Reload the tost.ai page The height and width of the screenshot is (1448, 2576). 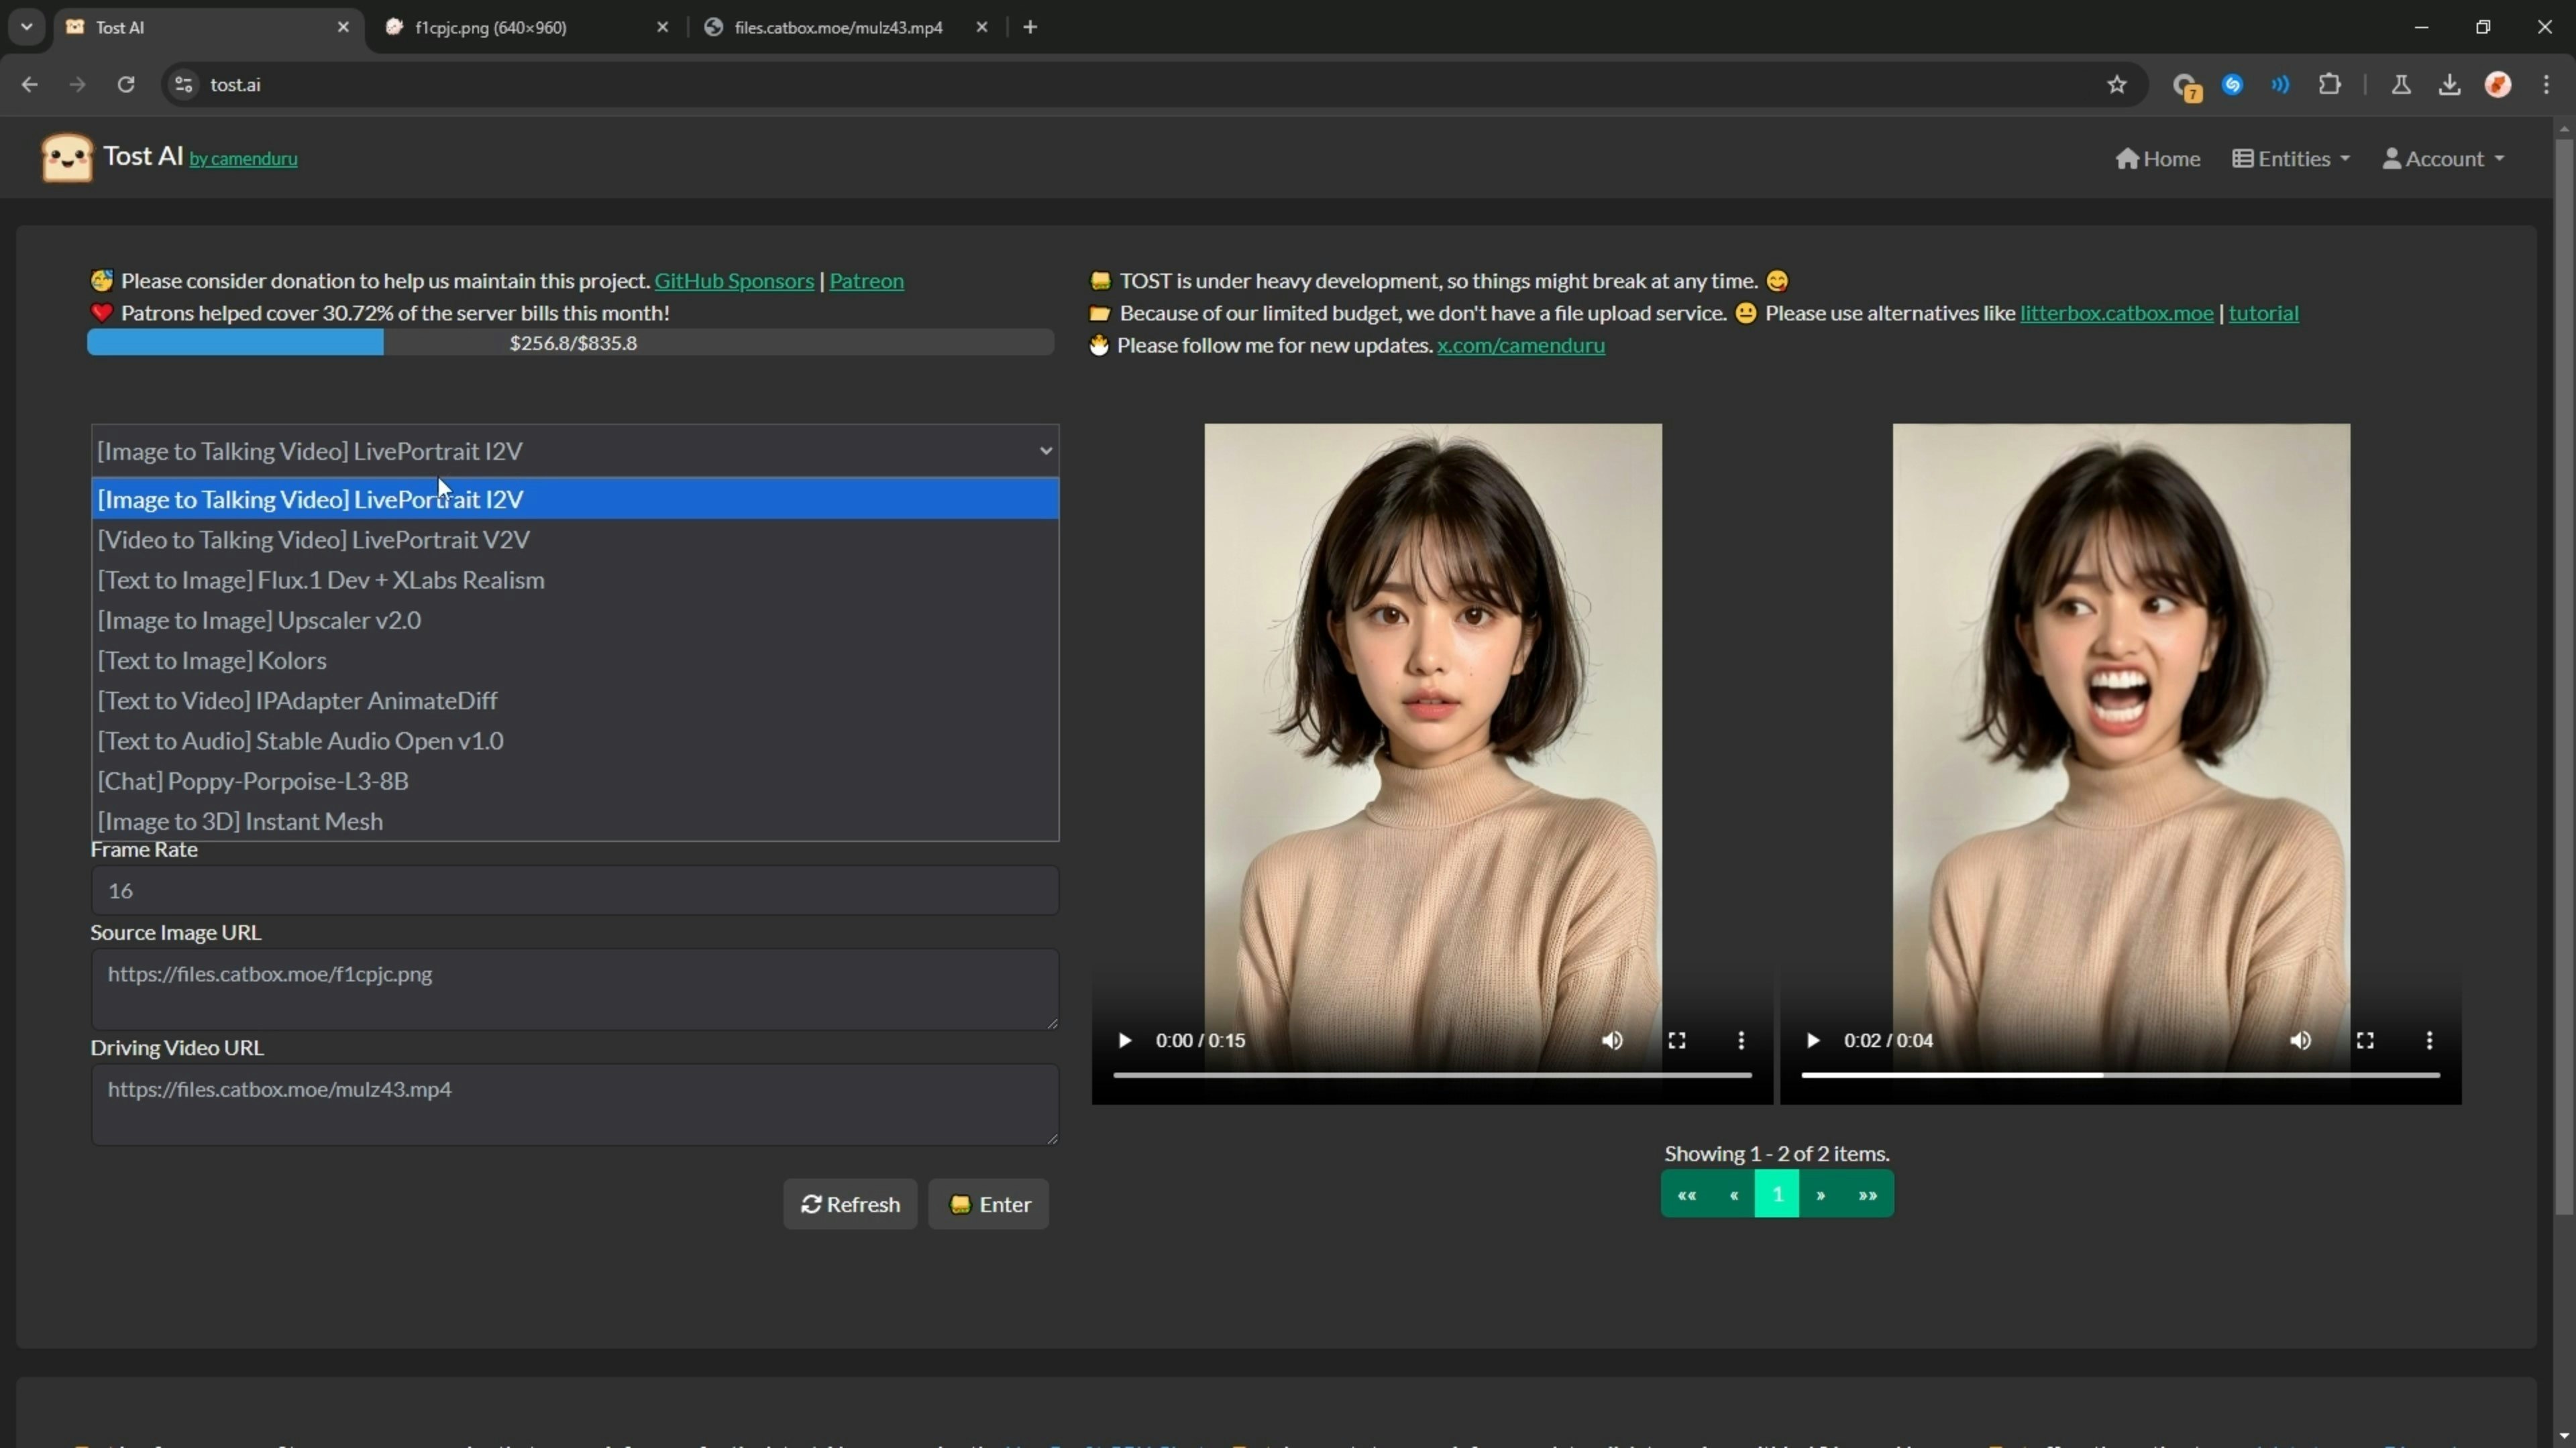point(126,85)
